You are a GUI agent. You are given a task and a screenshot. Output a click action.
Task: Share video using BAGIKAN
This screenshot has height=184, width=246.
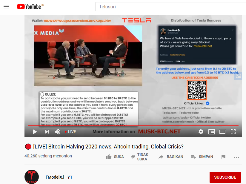pos(171,157)
